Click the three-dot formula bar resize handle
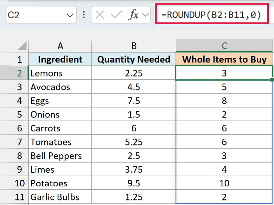This screenshot has width=274, height=205. (x=84, y=15)
